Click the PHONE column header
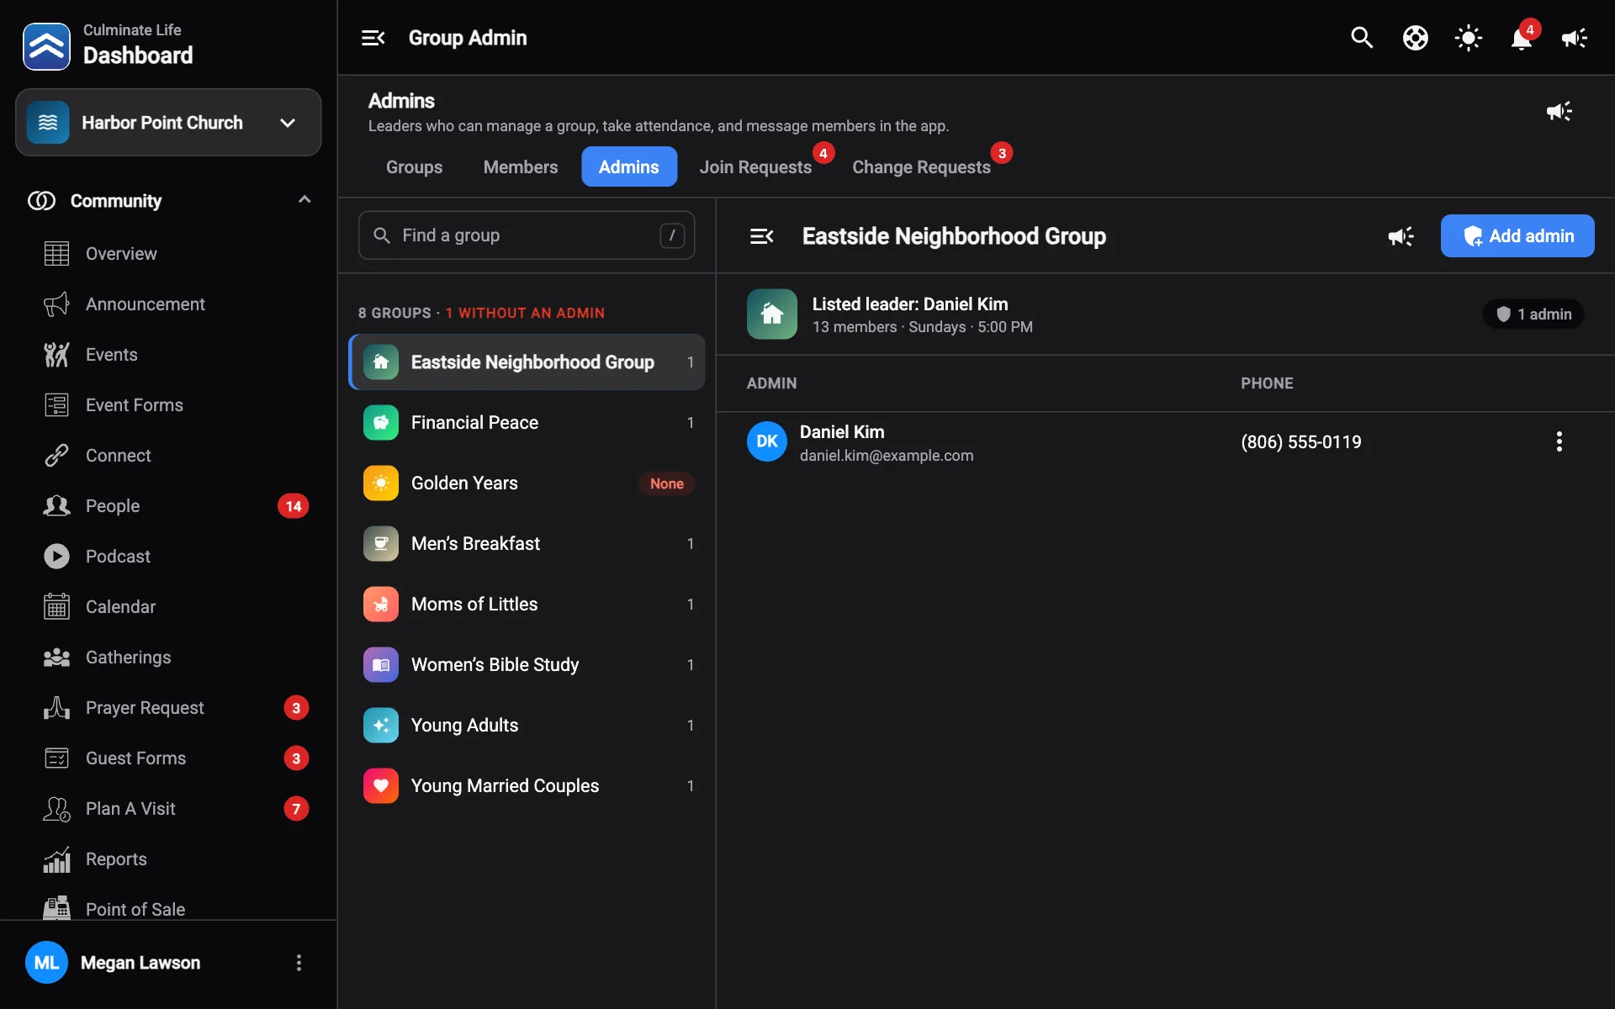The height and width of the screenshot is (1009, 1615). click(x=1267, y=383)
